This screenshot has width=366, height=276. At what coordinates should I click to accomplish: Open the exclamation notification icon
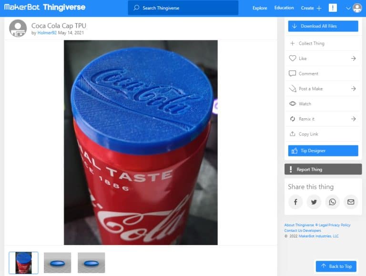pos(333,8)
